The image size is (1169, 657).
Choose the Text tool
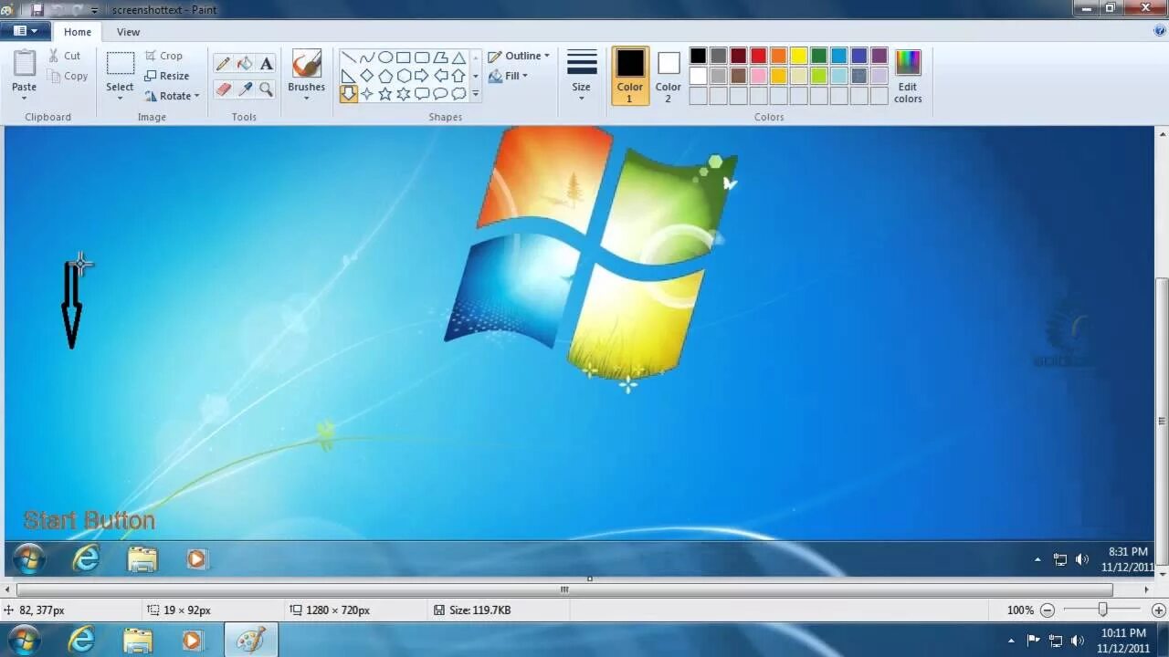coord(266,64)
